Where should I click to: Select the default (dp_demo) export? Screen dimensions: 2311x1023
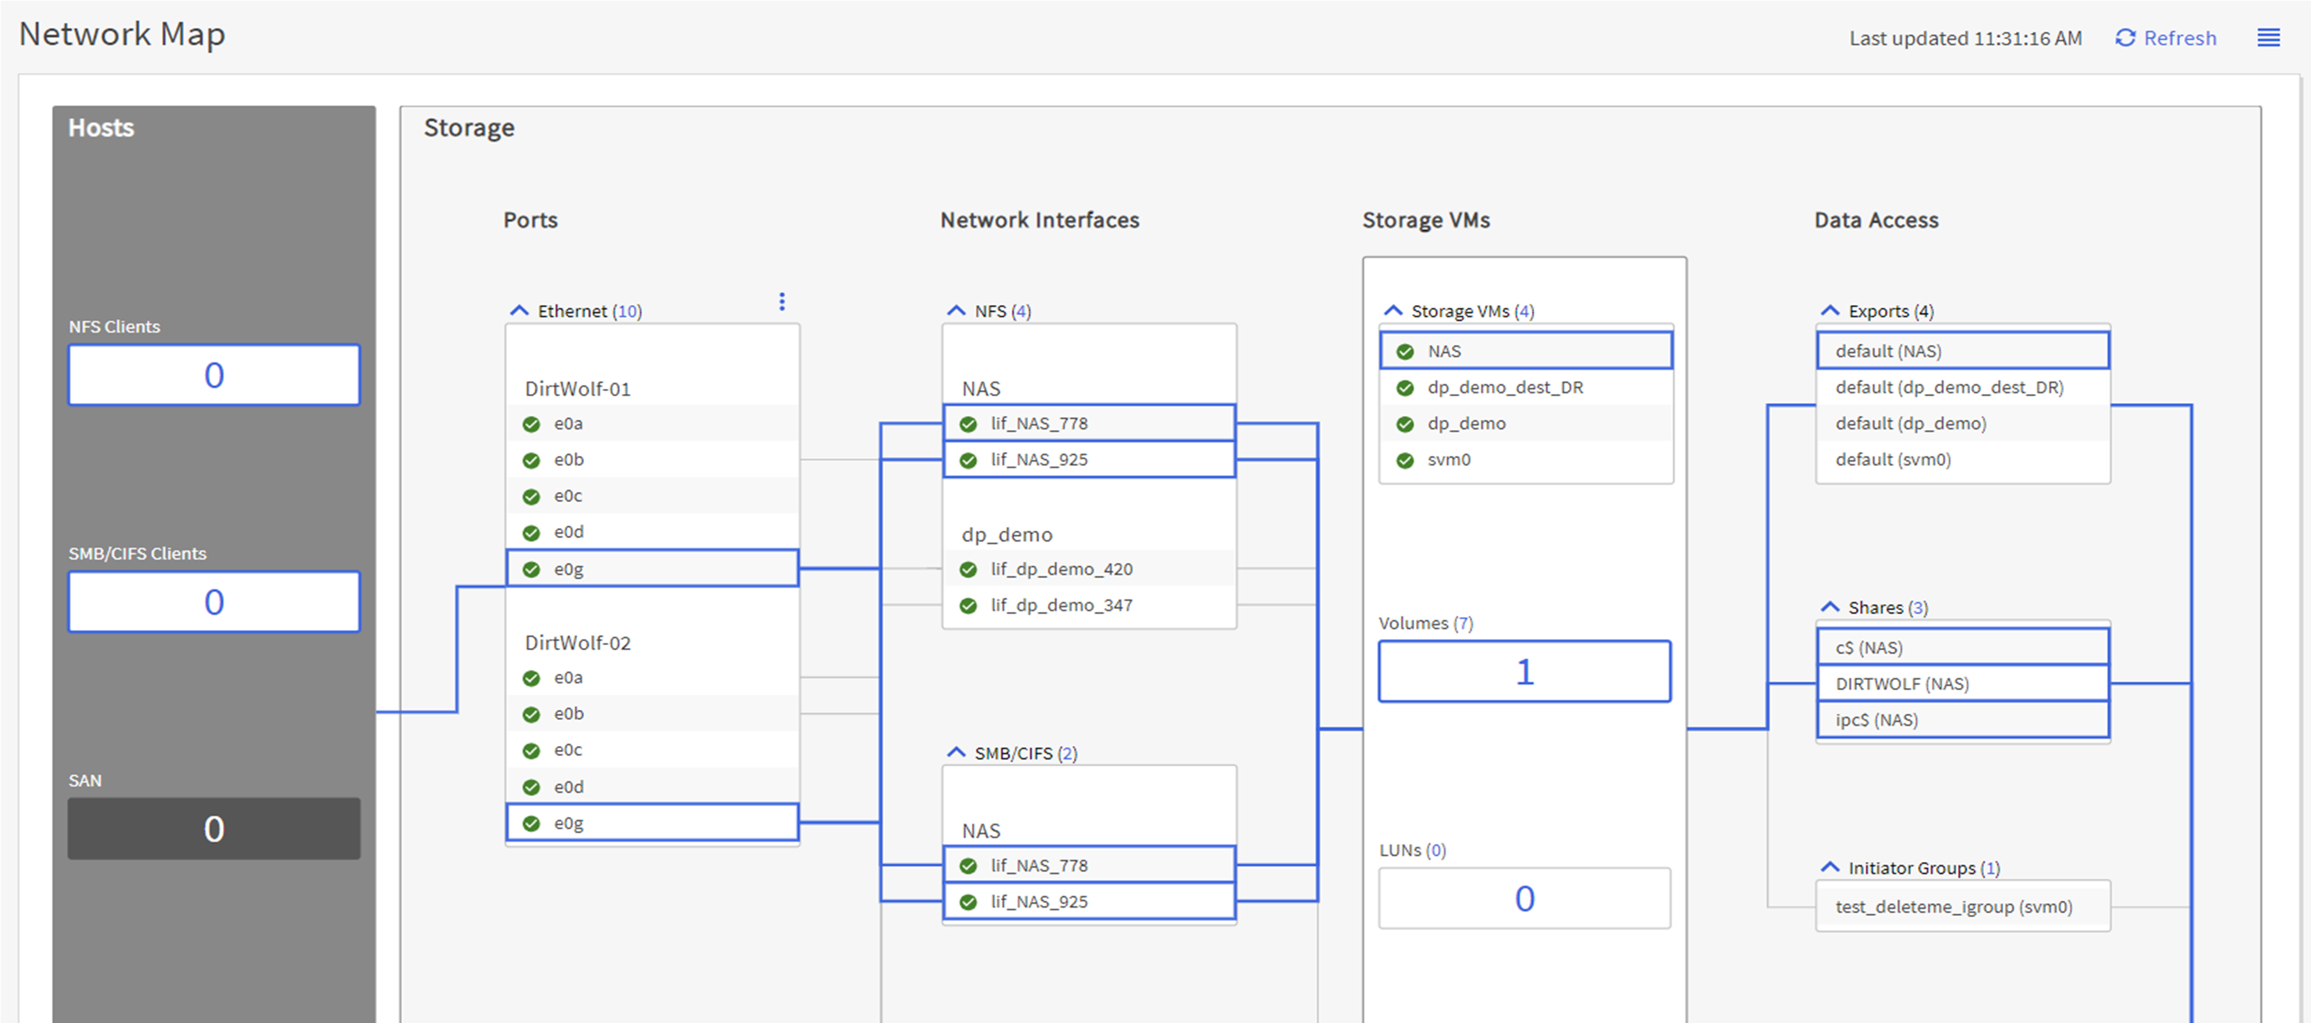(x=1963, y=422)
